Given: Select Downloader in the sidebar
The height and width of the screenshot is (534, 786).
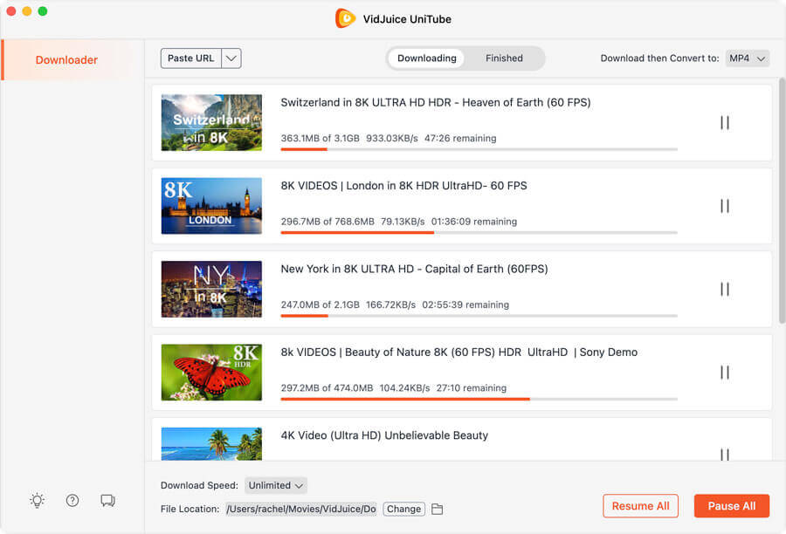Looking at the screenshot, I should pyautogui.click(x=66, y=60).
